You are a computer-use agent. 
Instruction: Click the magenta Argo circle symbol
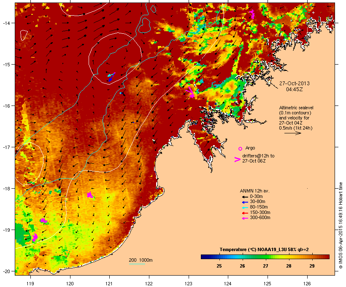241,149
